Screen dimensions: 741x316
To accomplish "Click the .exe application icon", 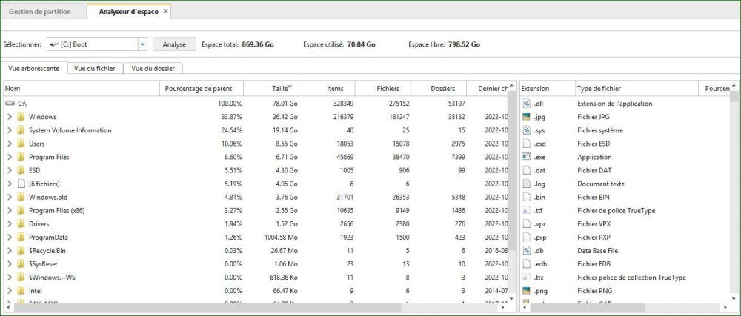I will pyautogui.click(x=525, y=157).
